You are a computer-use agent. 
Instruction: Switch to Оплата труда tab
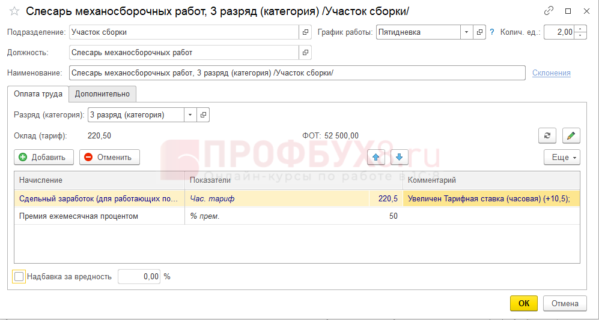tap(38, 94)
